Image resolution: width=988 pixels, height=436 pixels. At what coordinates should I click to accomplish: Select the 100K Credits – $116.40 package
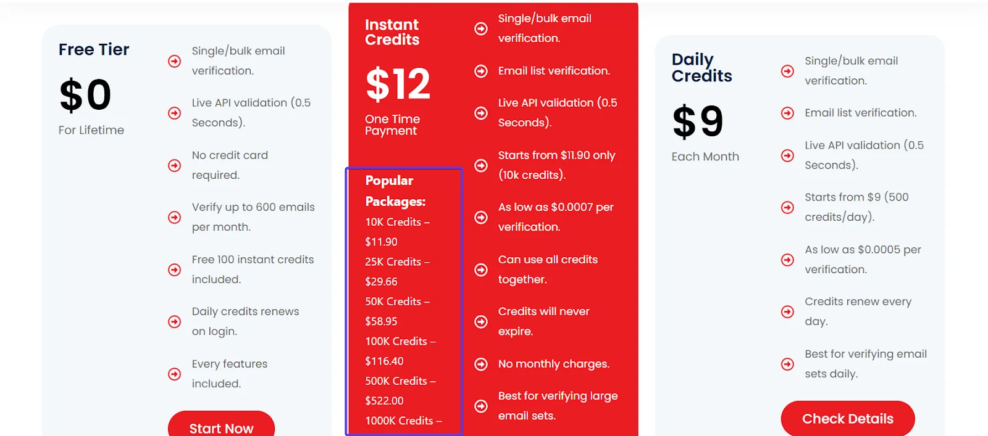pyautogui.click(x=400, y=351)
